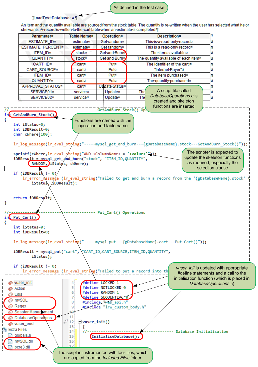258x367 pixels.
Task: Open SessionManagement in the script tree
Action: [x=34, y=312]
